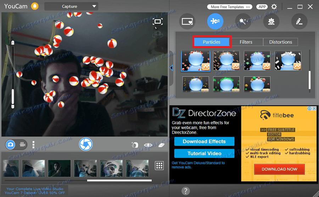Screen dimensions: 319x197
Task: Maximize the YouCam window
Action: pyautogui.click(x=300, y=7)
